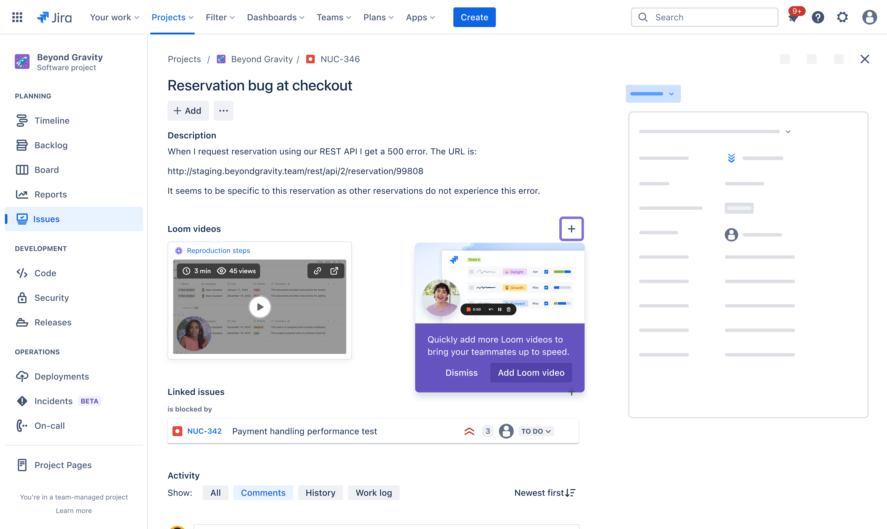
Task: Expand the Projects menu
Action: point(172,17)
